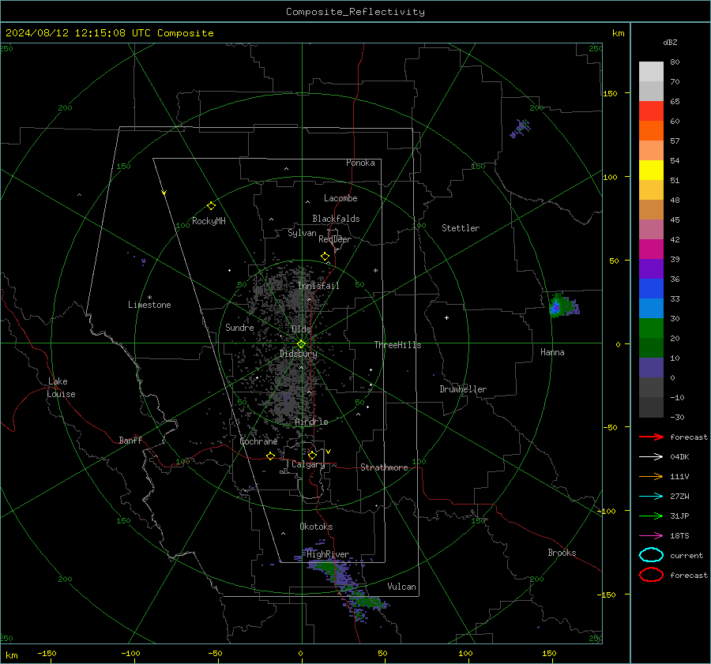Click the RockyMH label
711x664 pixels.
point(209,221)
